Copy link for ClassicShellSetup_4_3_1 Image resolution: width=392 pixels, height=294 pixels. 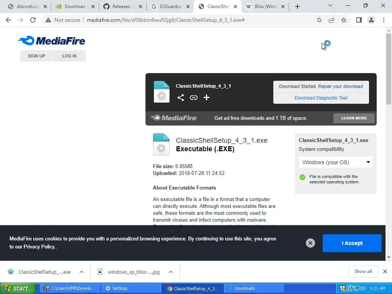(193, 98)
